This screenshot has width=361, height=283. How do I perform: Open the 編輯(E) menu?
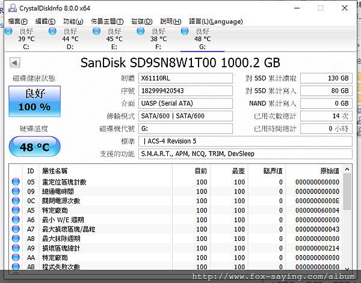45,22
